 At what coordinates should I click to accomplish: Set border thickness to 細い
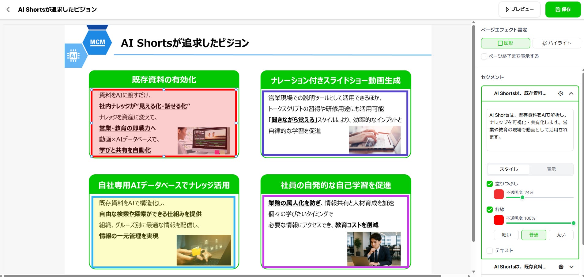tap(506, 235)
